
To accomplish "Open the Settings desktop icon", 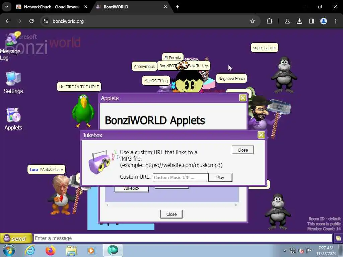I will pos(13,83).
